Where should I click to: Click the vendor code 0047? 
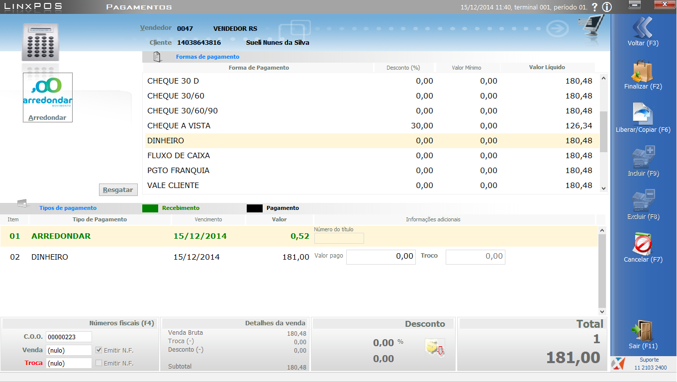pos(185,29)
